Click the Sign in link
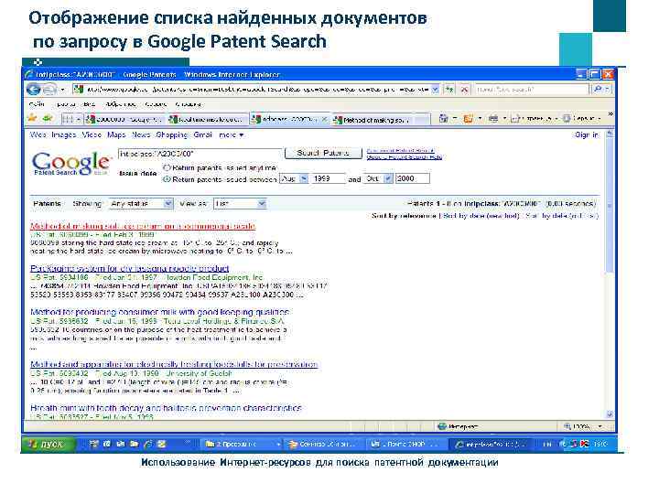The width and height of the screenshot is (659, 494). (x=587, y=134)
